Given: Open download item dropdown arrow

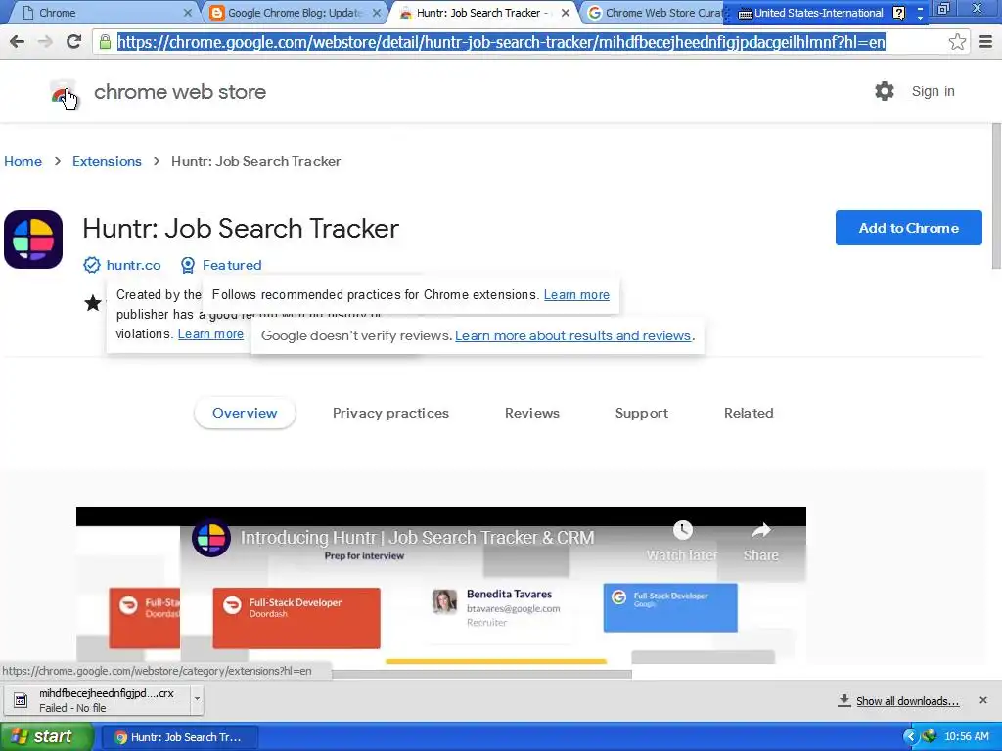Looking at the screenshot, I should (197, 698).
